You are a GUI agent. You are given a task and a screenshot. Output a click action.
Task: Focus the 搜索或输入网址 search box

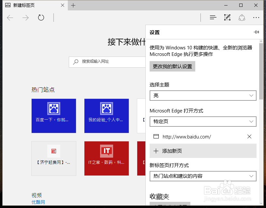point(107,62)
